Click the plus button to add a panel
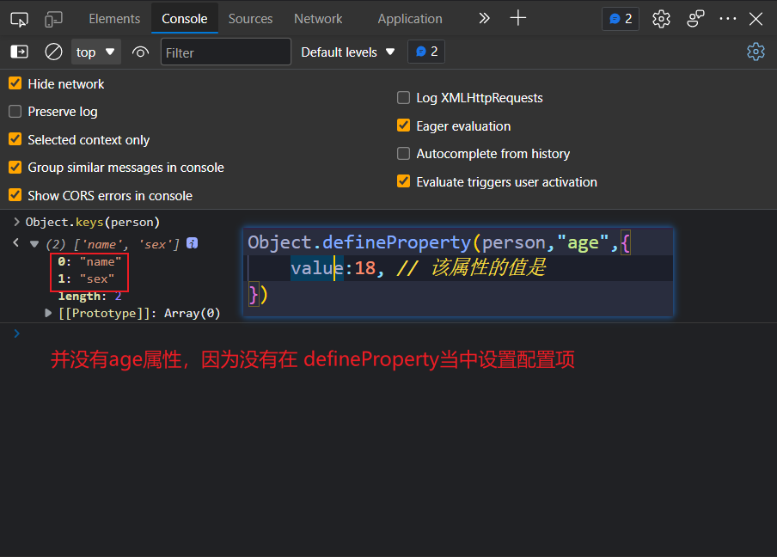This screenshot has width=777, height=557. point(518,18)
